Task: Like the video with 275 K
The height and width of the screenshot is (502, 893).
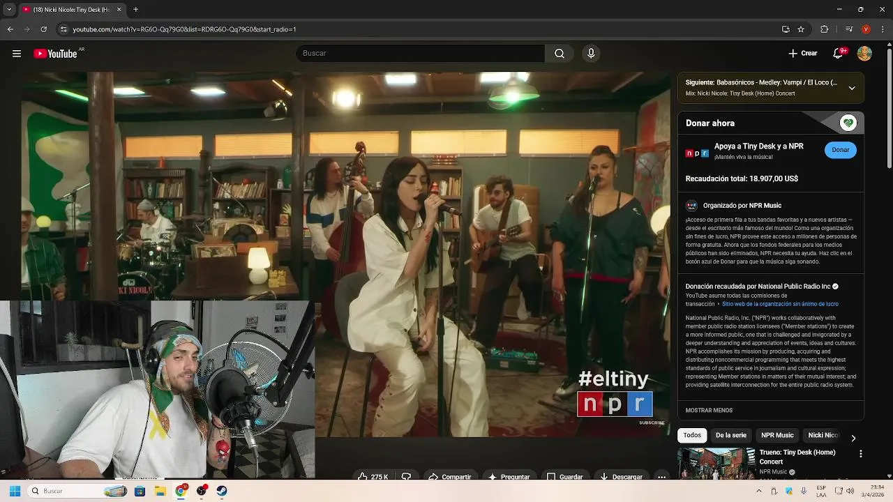Action: point(373,477)
